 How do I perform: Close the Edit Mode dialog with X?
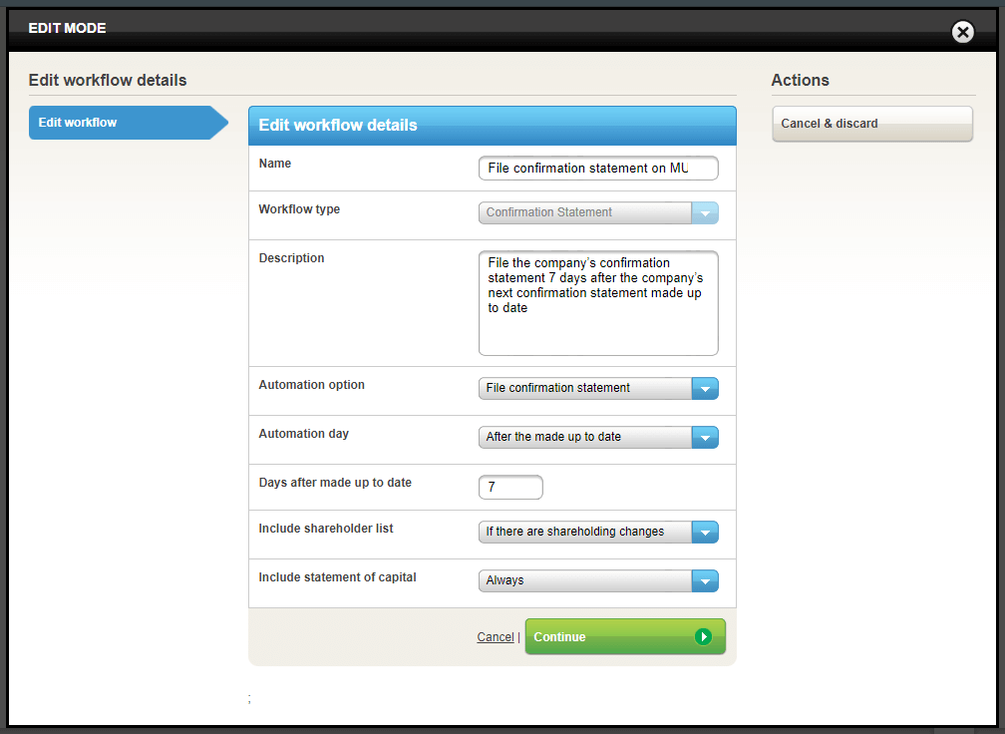(962, 33)
